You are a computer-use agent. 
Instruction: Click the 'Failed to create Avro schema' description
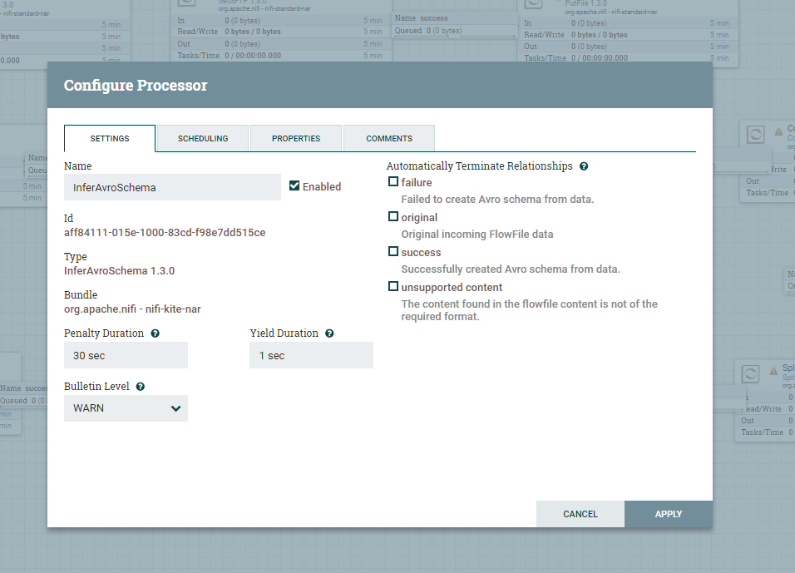click(x=497, y=200)
